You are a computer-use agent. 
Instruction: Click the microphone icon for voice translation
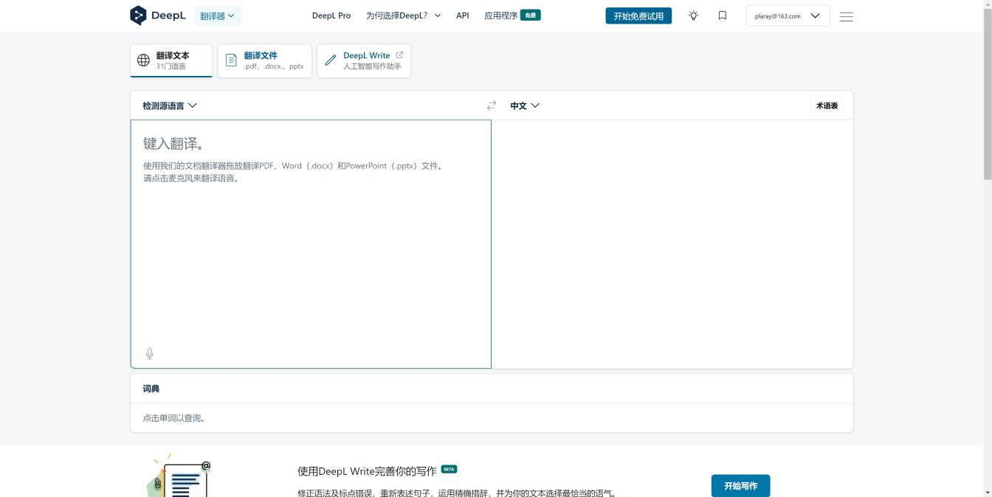[150, 354]
